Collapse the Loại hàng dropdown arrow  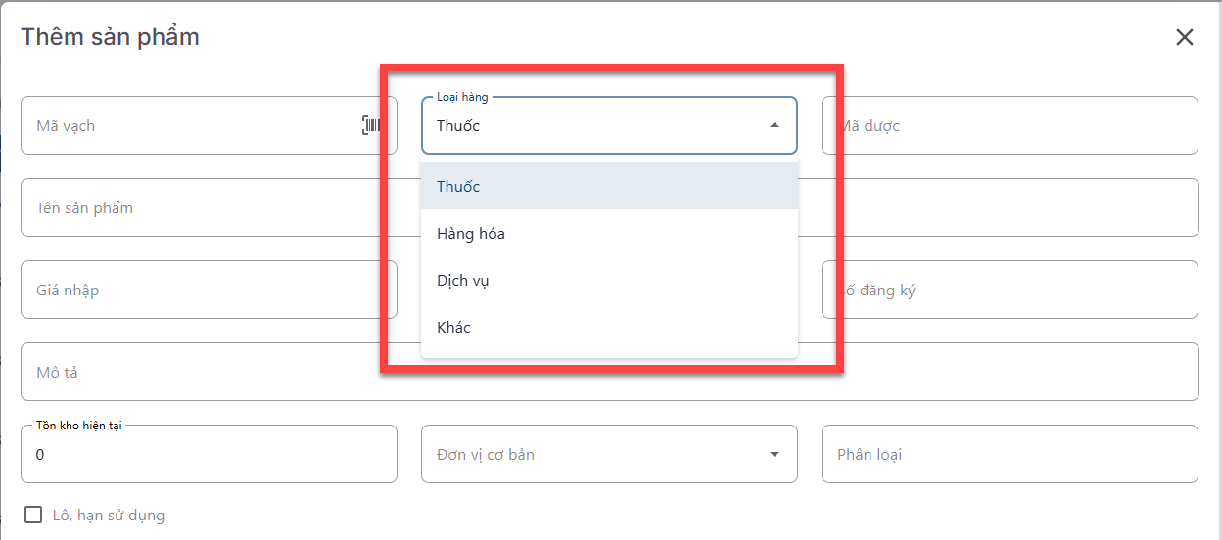pos(775,125)
